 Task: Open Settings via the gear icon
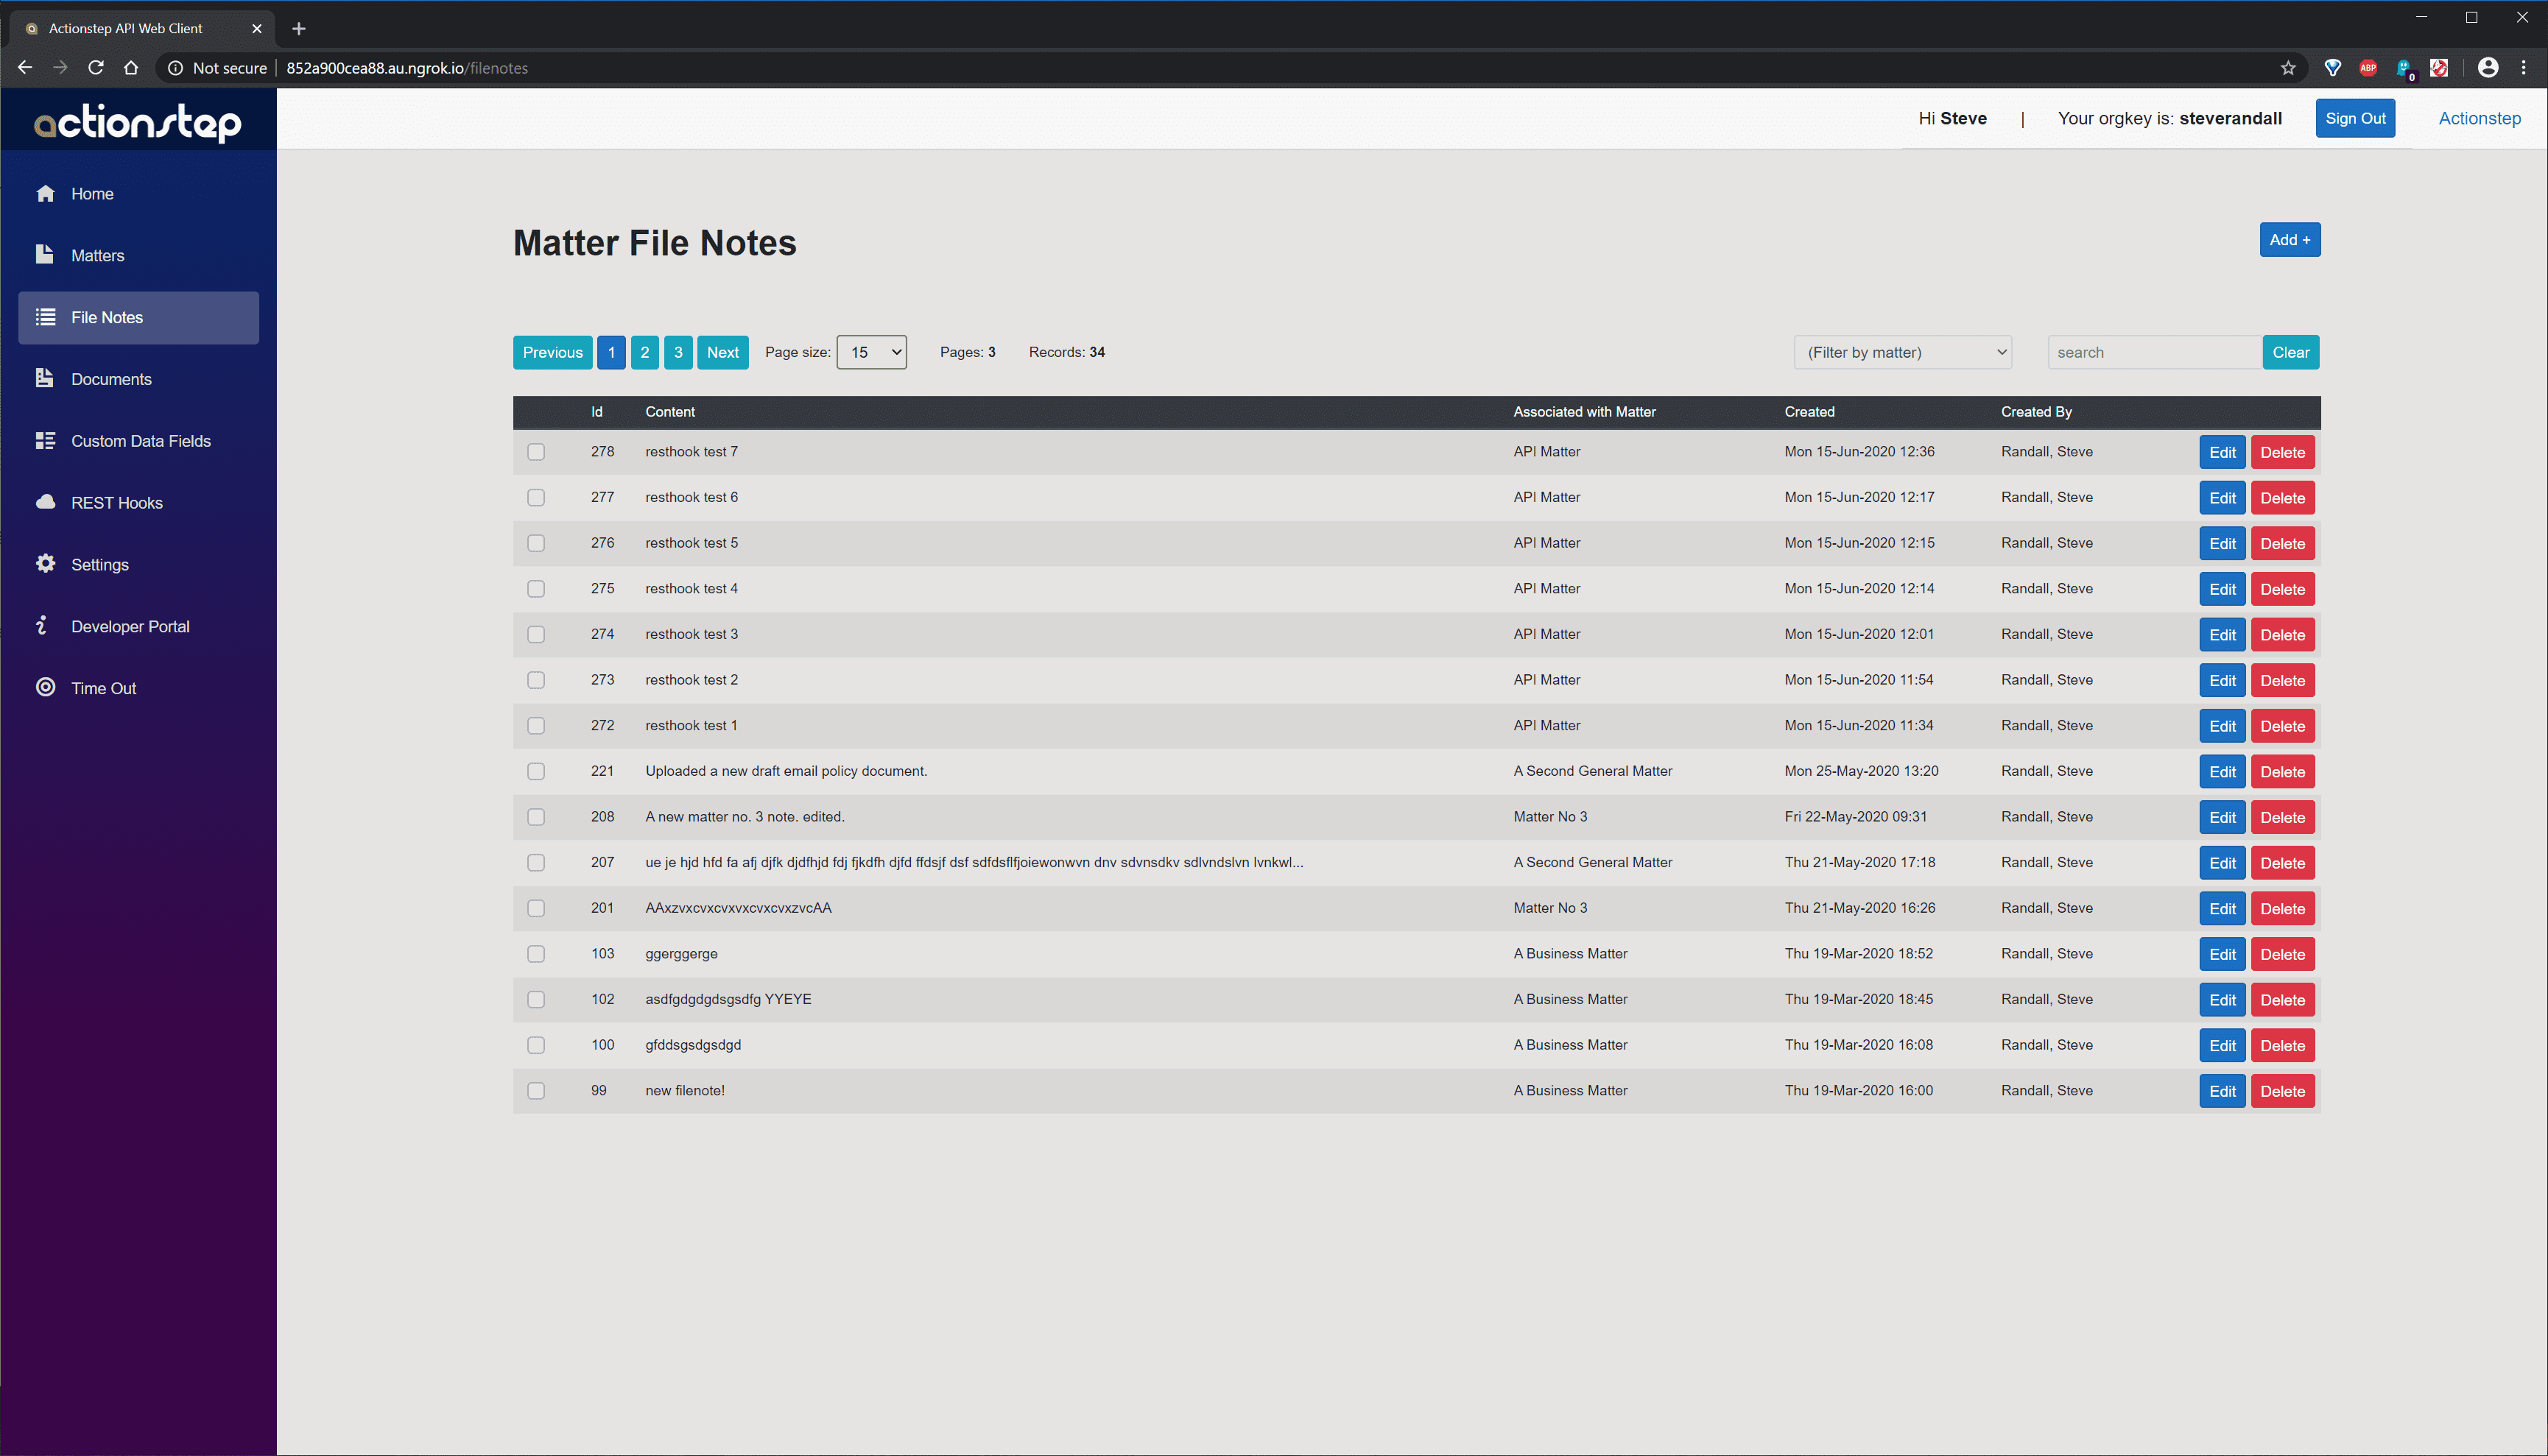click(x=45, y=563)
